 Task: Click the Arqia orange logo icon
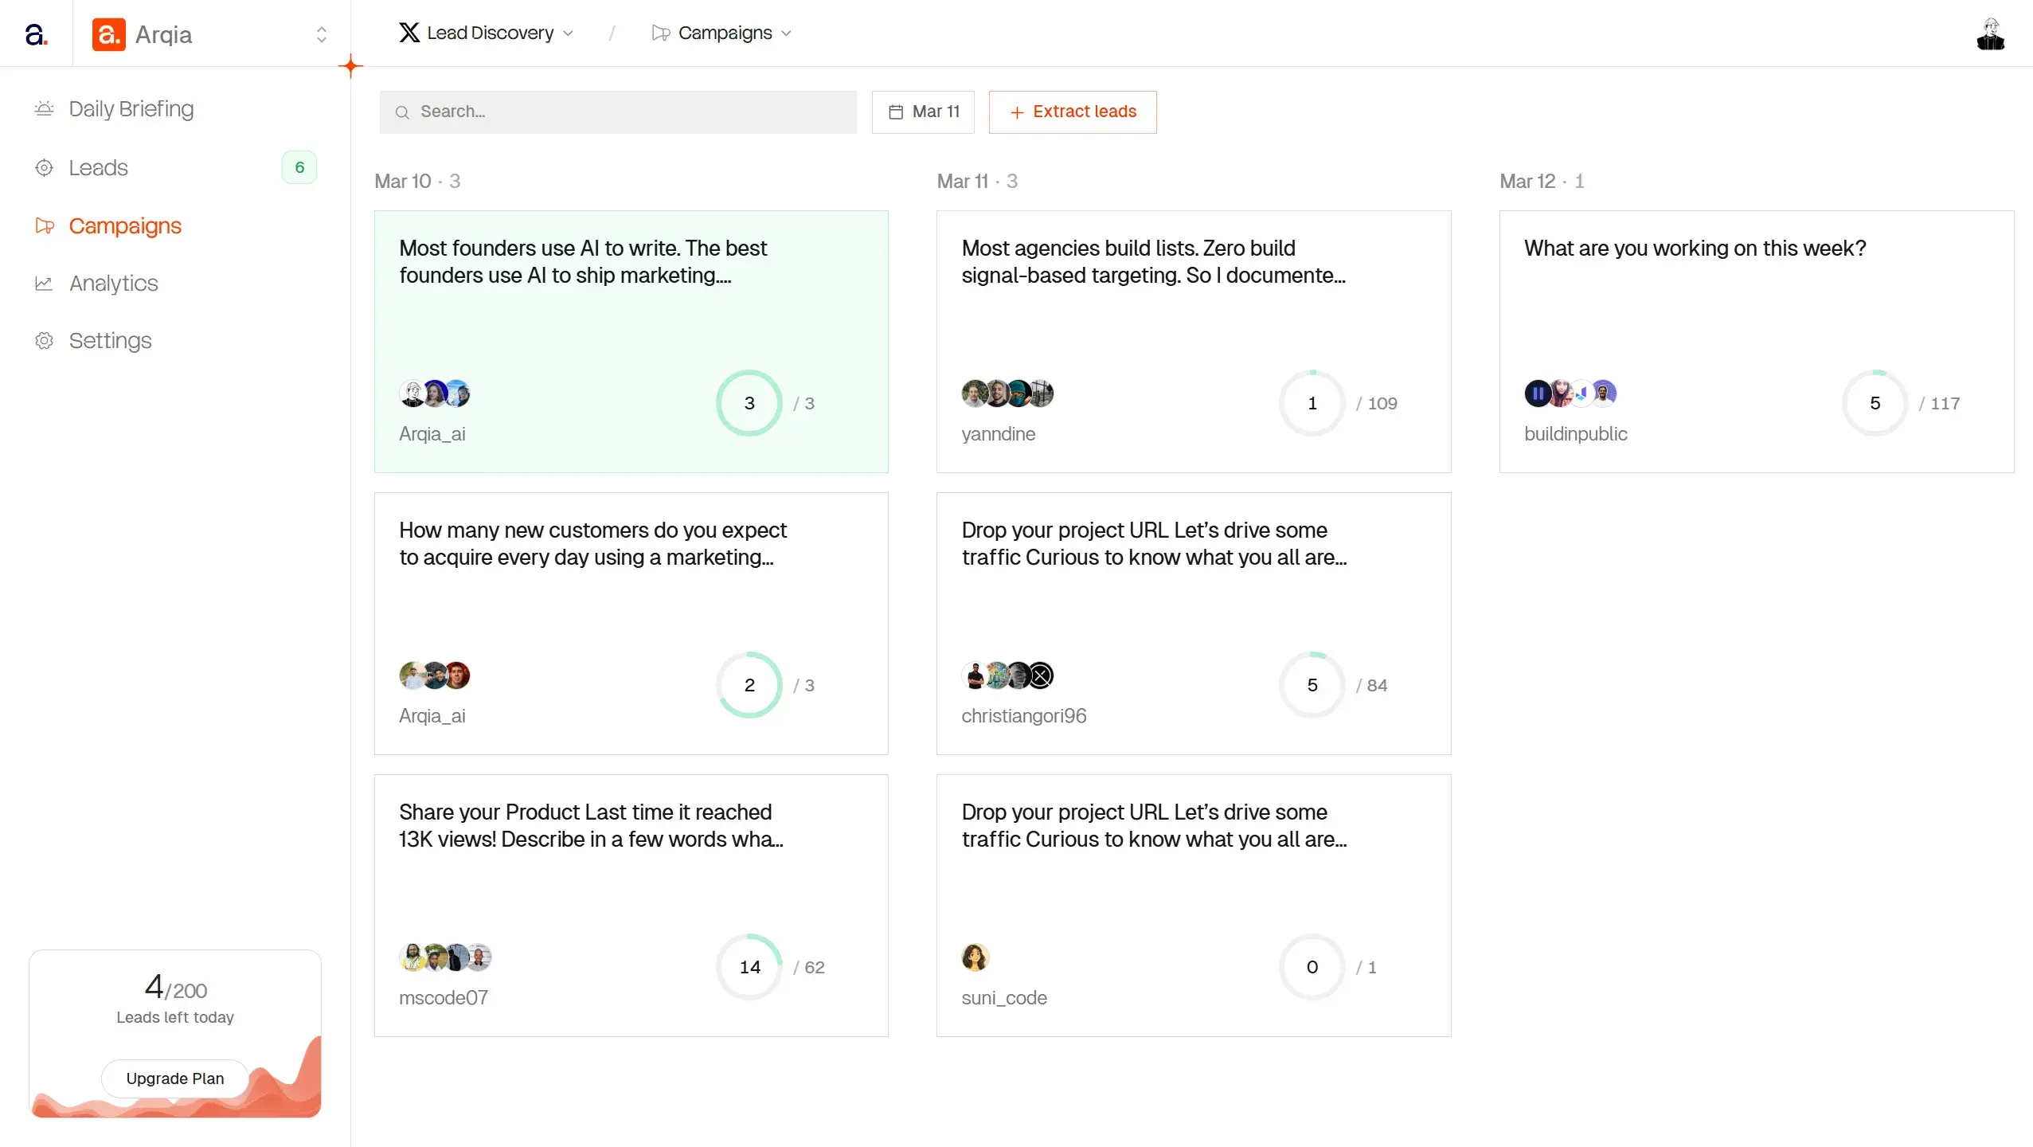[x=108, y=34]
